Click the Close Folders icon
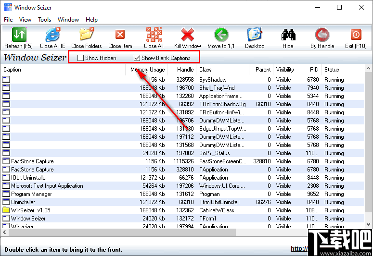 point(87,35)
